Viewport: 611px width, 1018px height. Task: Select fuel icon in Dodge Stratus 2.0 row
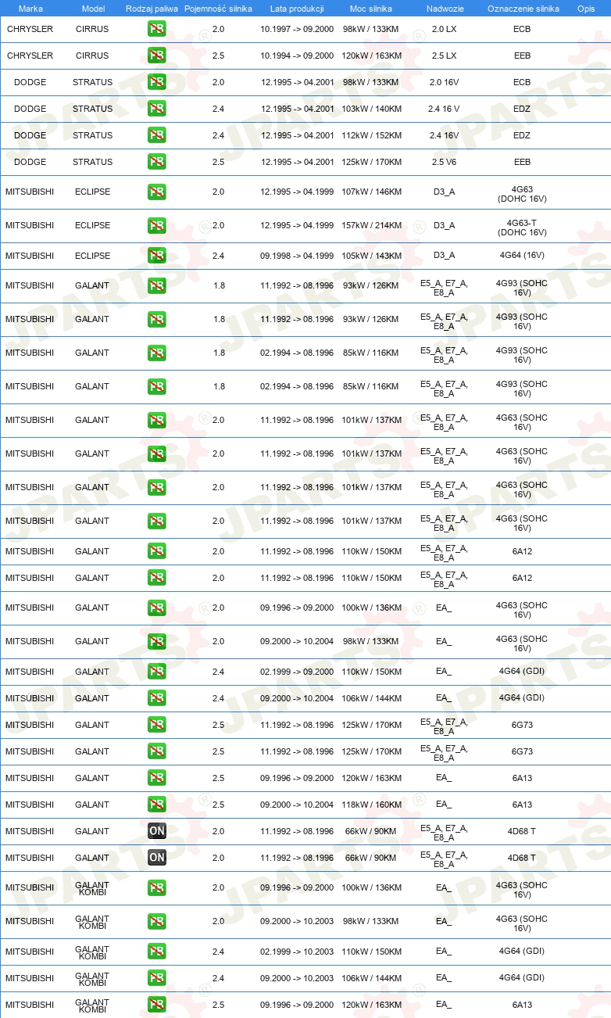[156, 82]
